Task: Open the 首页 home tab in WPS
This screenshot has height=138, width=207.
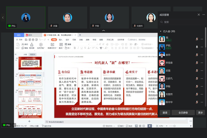Action: (19, 35)
